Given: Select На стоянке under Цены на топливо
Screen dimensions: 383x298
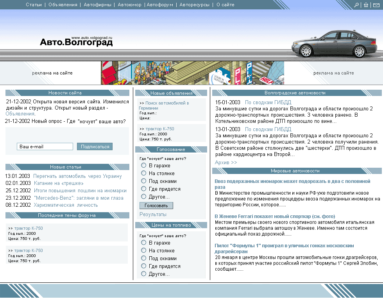Looking at the screenshot, I should (144, 250).
